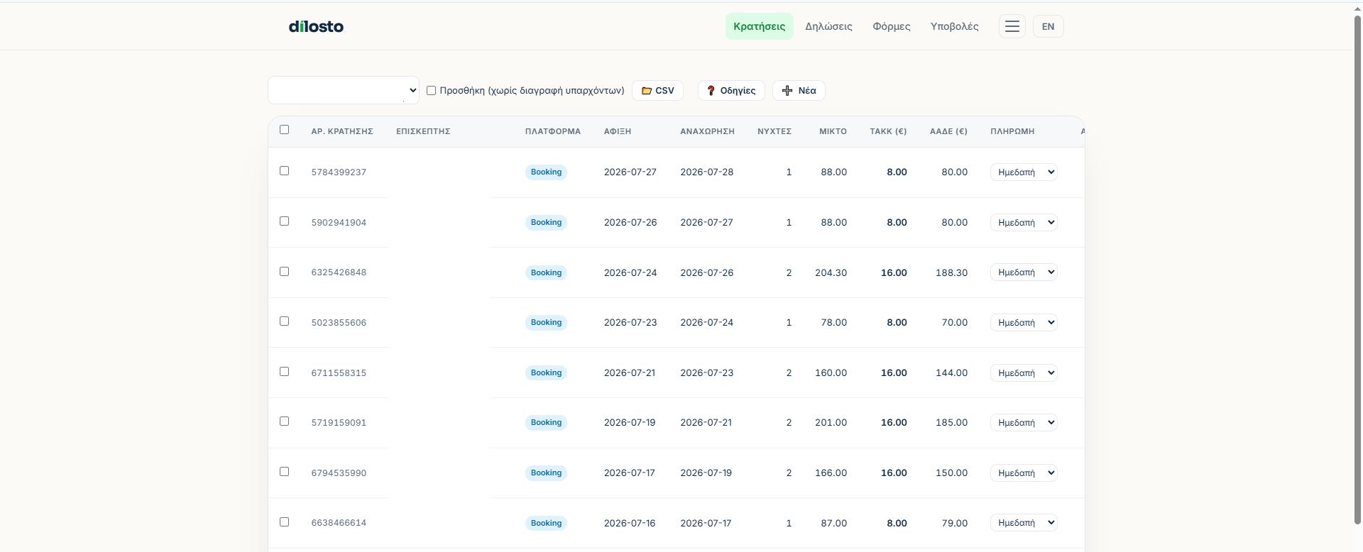Switch language with the EN button
The width and height of the screenshot is (1363, 552).
pos(1048,26)
